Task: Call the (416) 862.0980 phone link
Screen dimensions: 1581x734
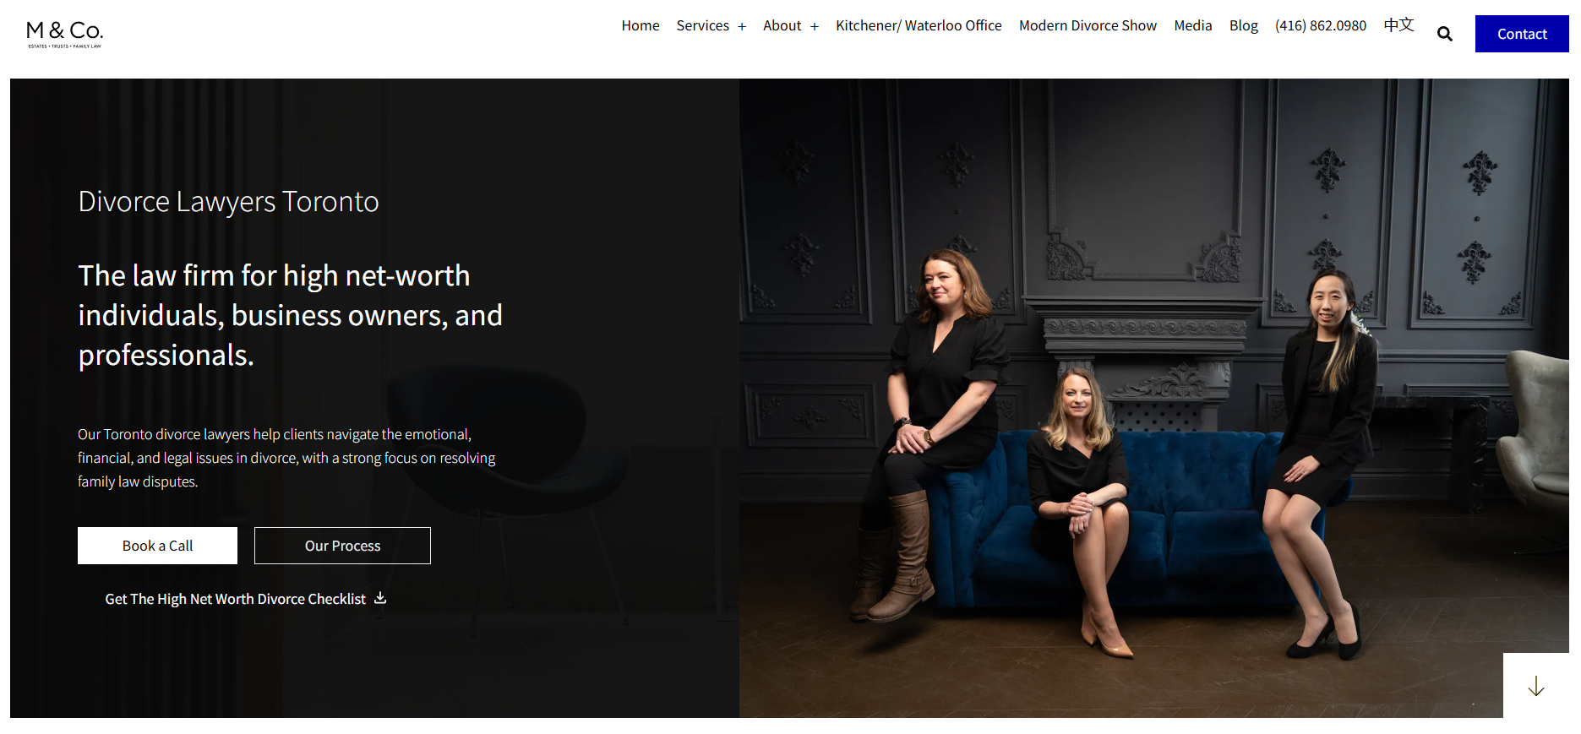Action: pyautogui.click(x=1321, y=25)
